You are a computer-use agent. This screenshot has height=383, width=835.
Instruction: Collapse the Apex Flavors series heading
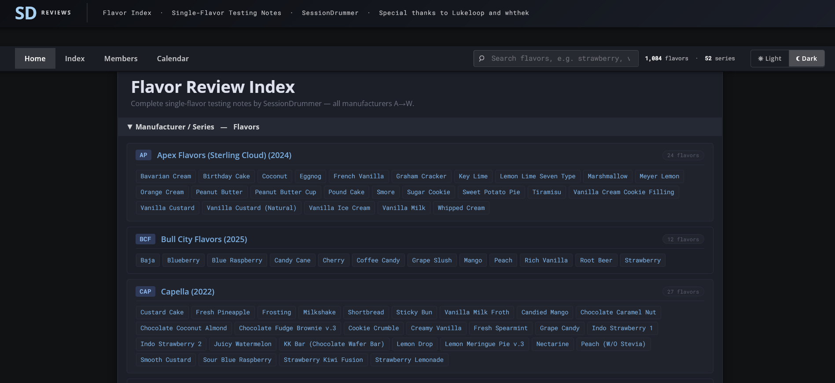[x=224, y=155]
